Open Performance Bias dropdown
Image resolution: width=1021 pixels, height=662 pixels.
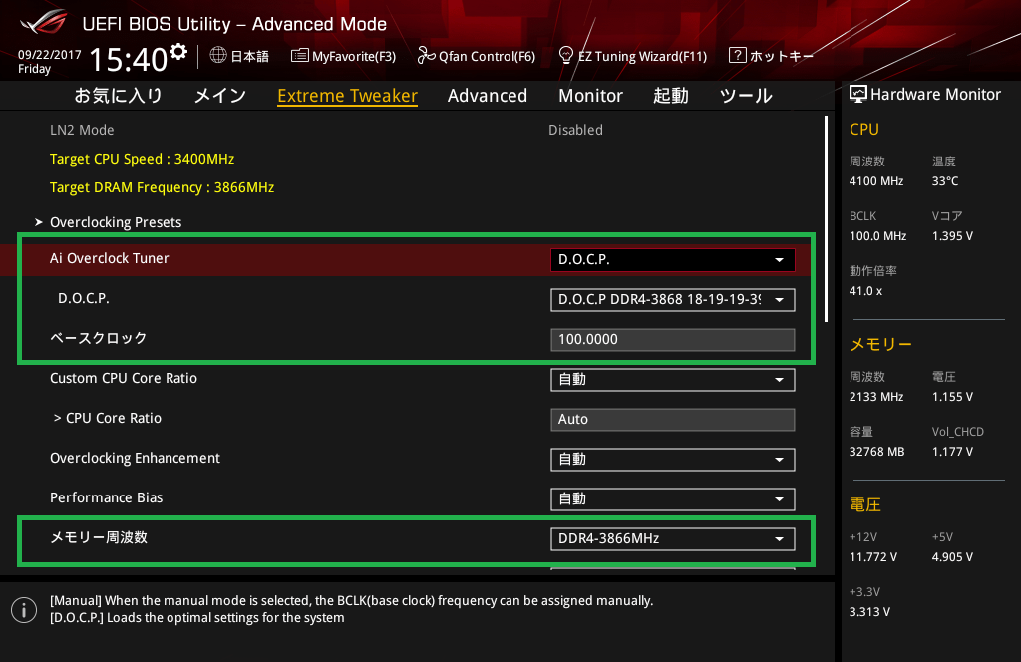pyautogui.click(x=673, y=499)
